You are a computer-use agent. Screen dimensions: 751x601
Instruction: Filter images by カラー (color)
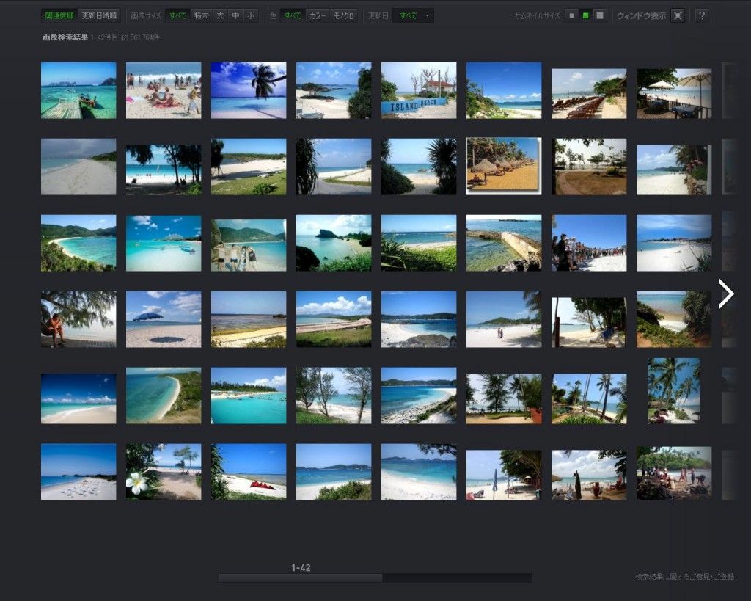pyautogui.click(x=318, y=16)
